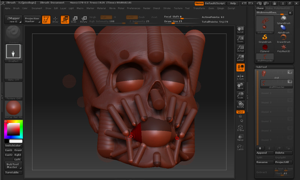The height and width of the screenshot is (180, 300).
Task: Open the MatCap Red Wax material selector
Action: point(13,109)
